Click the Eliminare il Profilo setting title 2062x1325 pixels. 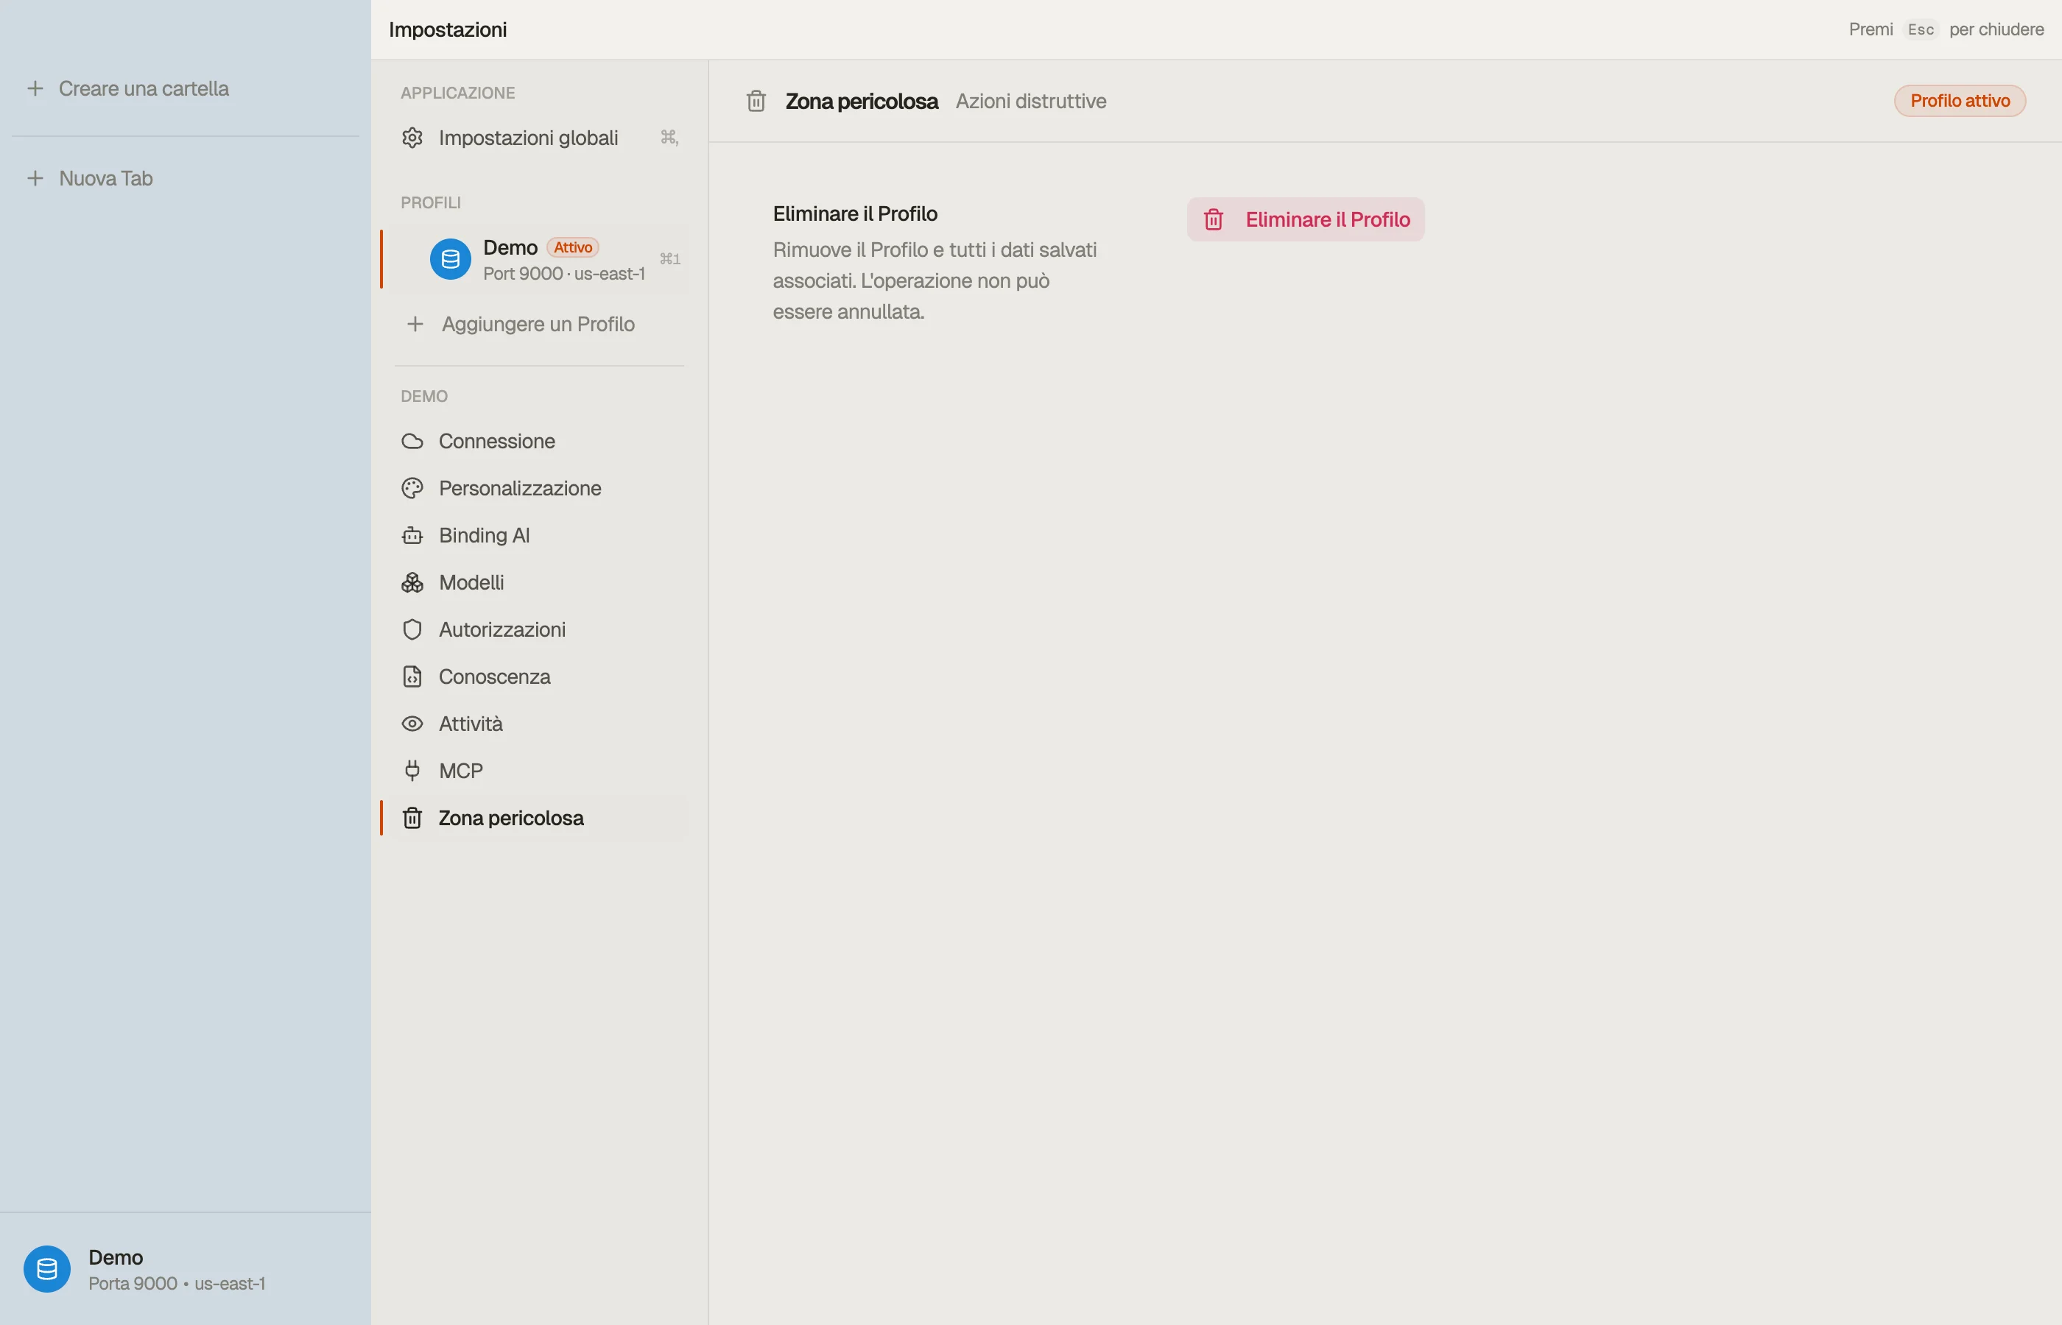click(x=854, y=213)
